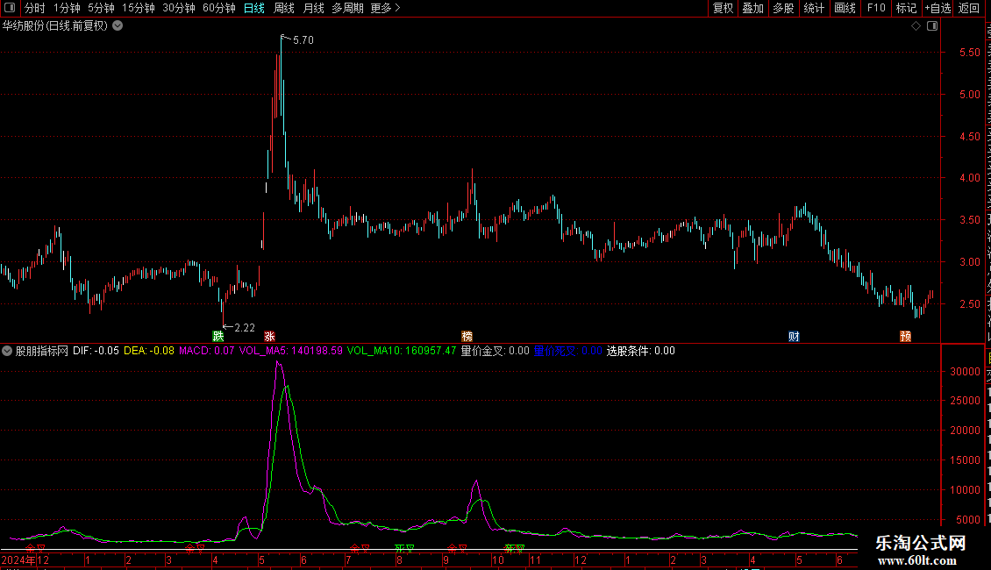Click the DEA: -0.08 value
Viewport: 991px width, 570px height.
[149, 351]
